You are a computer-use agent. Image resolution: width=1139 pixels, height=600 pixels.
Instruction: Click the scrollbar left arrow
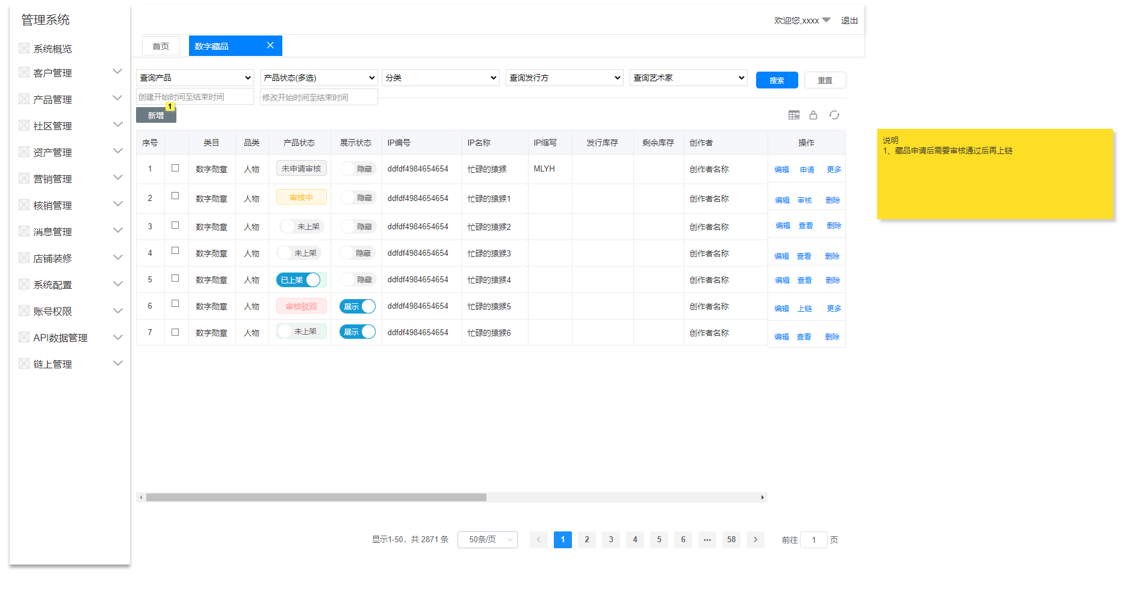[141, 497]
